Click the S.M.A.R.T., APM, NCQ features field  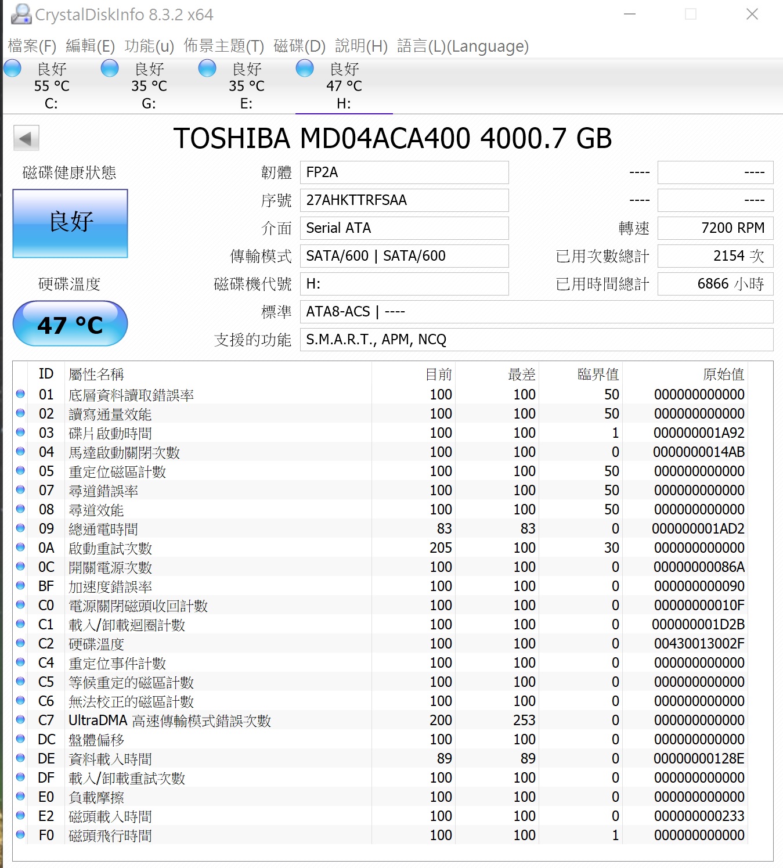[536, 340]
